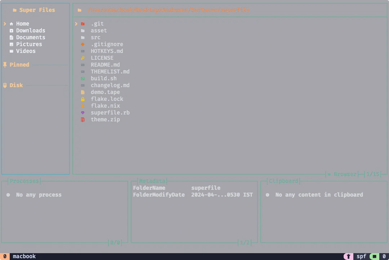Click the red .git folder icon
The width and height of the screenshot is (389, 260).
(83, 24)
